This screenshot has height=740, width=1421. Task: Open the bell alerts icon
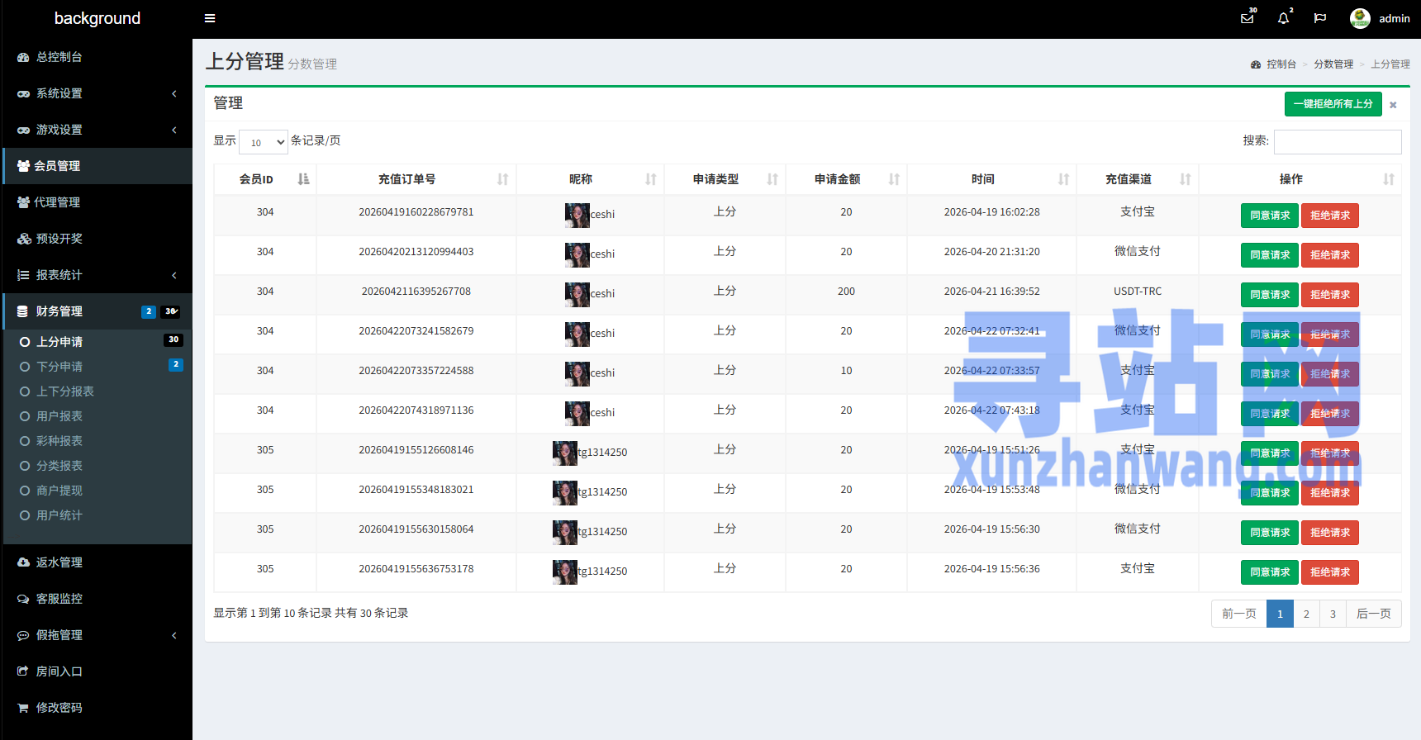click(x=1283, y=18)
